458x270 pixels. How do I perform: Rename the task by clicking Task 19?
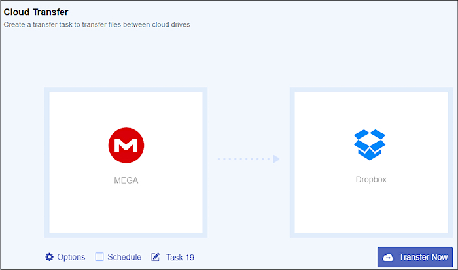pyautogui.click(x=180, y=257)
